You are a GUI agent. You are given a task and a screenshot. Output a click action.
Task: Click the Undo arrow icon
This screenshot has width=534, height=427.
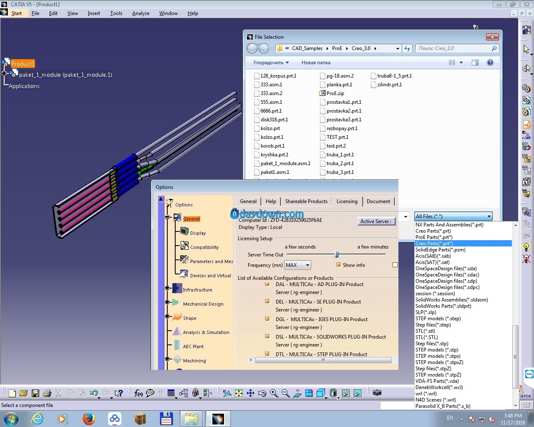click(x=94, y=393)
